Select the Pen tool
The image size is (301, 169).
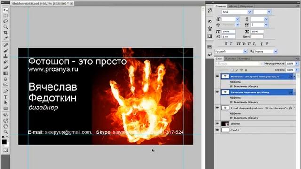tap(6, 91)
